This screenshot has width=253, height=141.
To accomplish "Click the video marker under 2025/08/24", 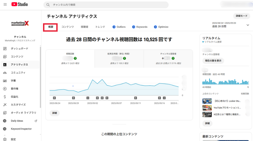I will [x=55, y=98].
